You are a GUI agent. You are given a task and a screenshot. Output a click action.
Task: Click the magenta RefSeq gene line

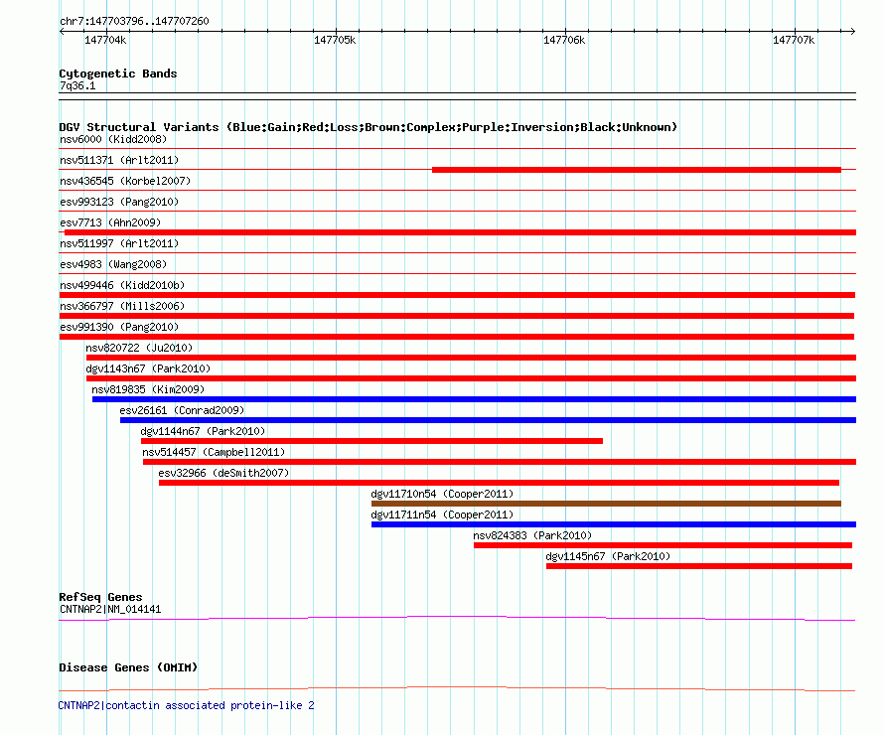coord(457,619)
